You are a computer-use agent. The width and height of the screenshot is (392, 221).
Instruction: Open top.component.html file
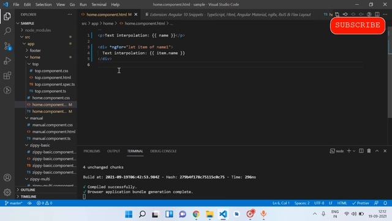tap(47, 77)
